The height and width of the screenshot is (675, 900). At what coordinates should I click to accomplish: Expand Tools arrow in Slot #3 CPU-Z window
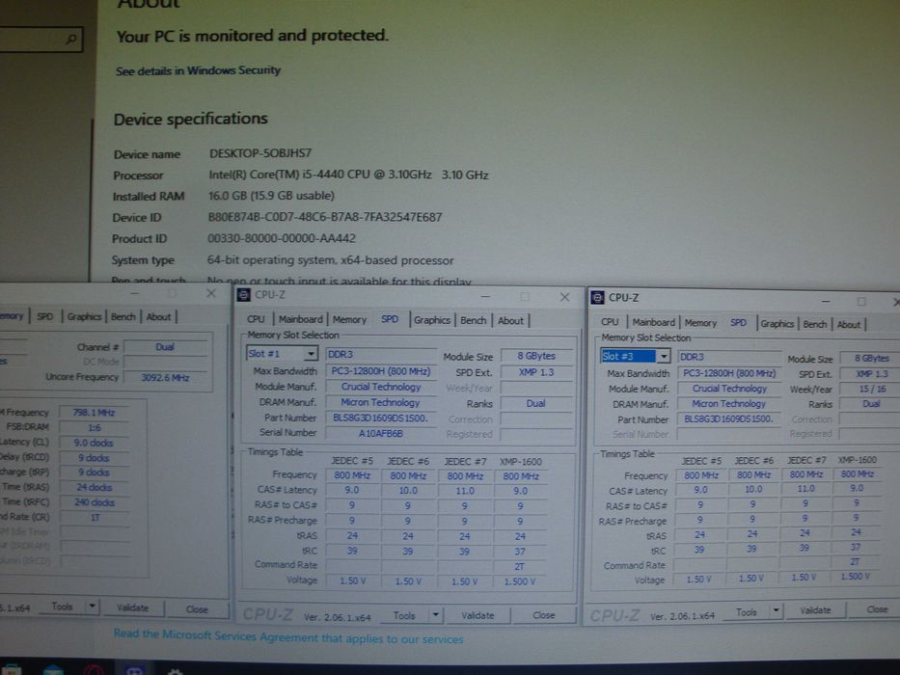point(776,610)
